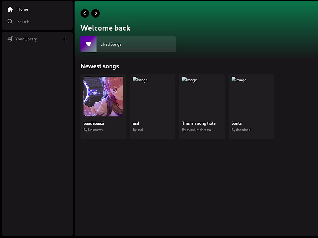318x238 pixels.
Task: Click the heart icon on Liked Songs
Action: point(88,44)
